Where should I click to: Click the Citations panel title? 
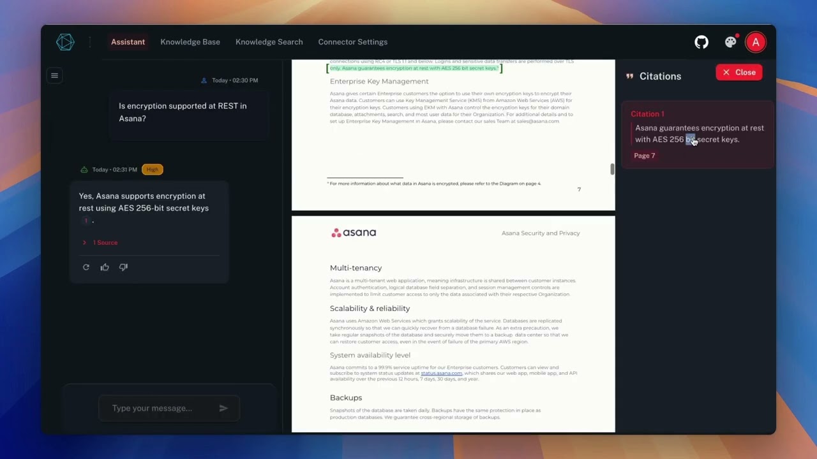(660, 76)
